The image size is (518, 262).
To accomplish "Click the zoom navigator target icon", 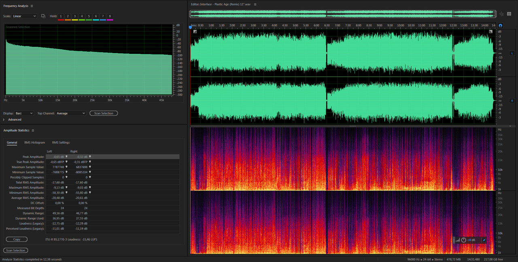I will pyautogui.click(x=501, y=14).
